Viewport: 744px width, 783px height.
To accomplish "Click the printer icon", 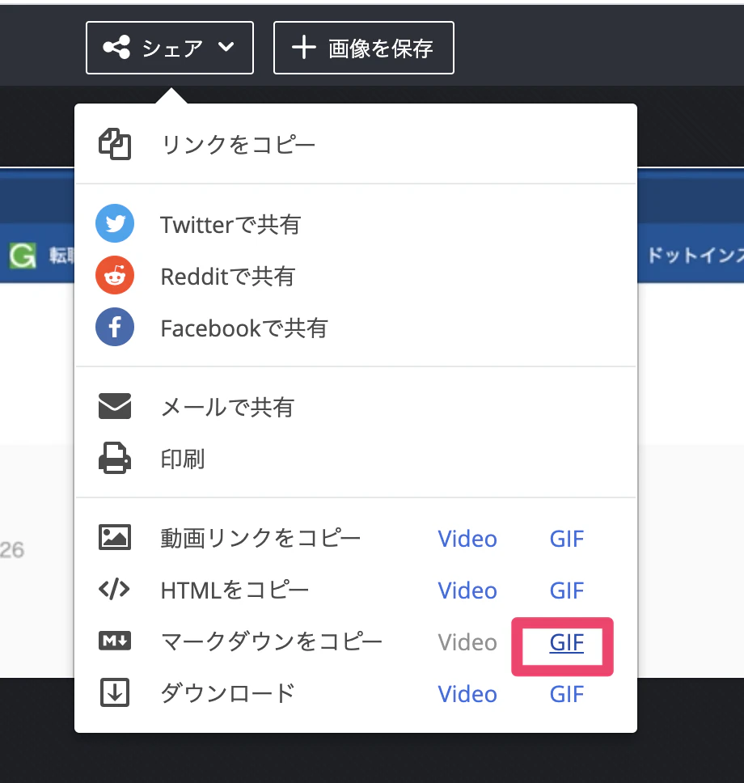I will tap(115, 458).
